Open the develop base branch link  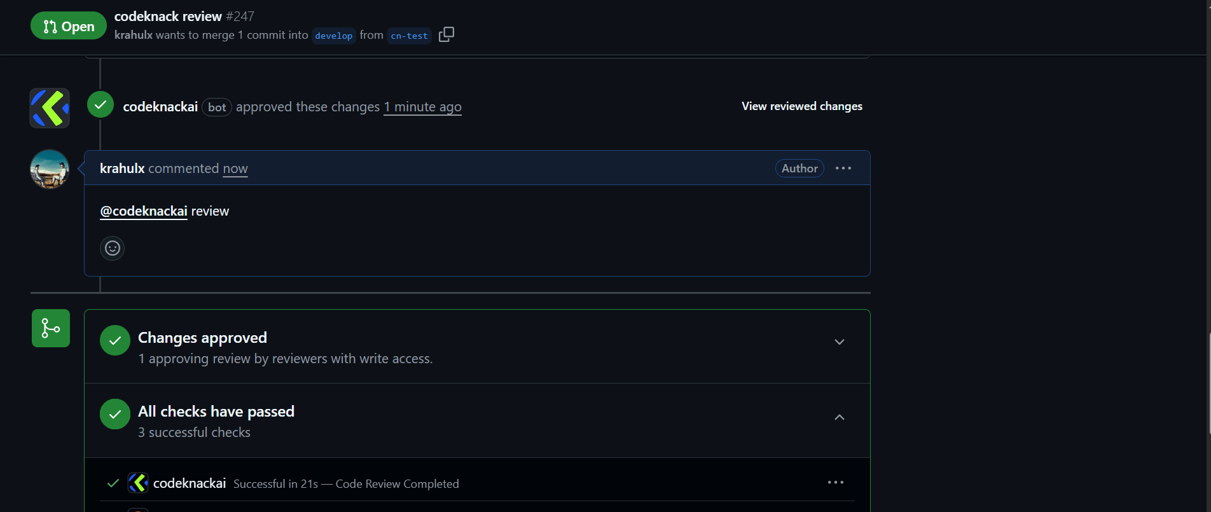coord(333,36)
